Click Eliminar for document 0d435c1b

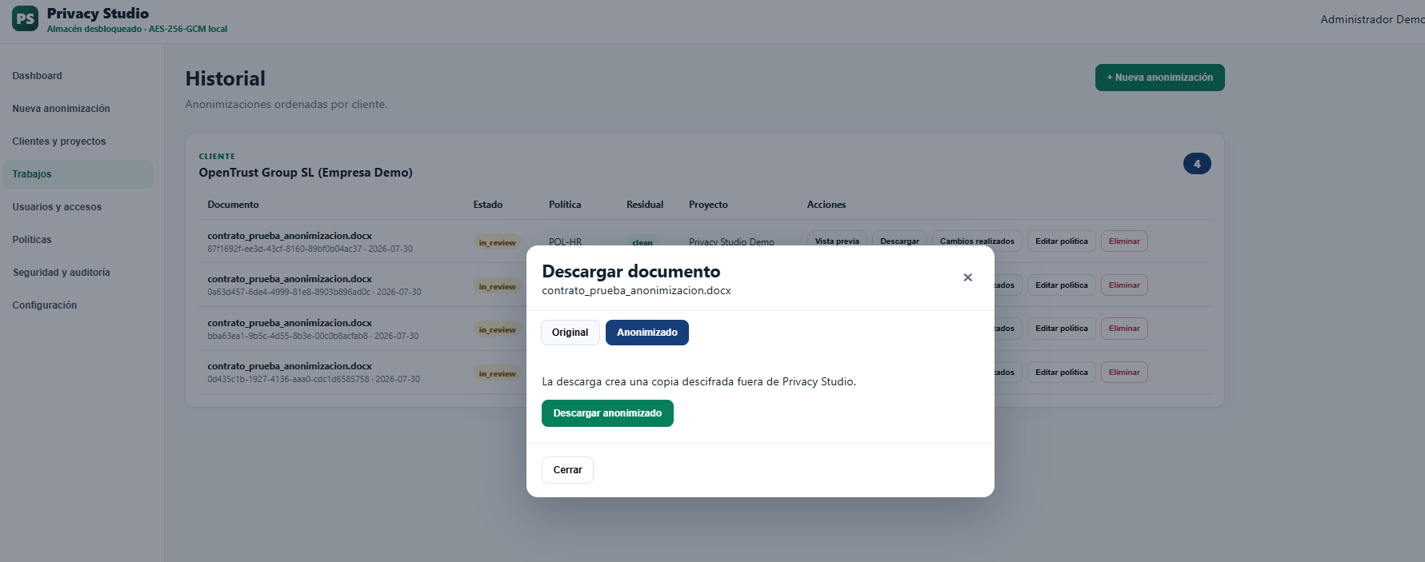click(x=1124, y=373)
